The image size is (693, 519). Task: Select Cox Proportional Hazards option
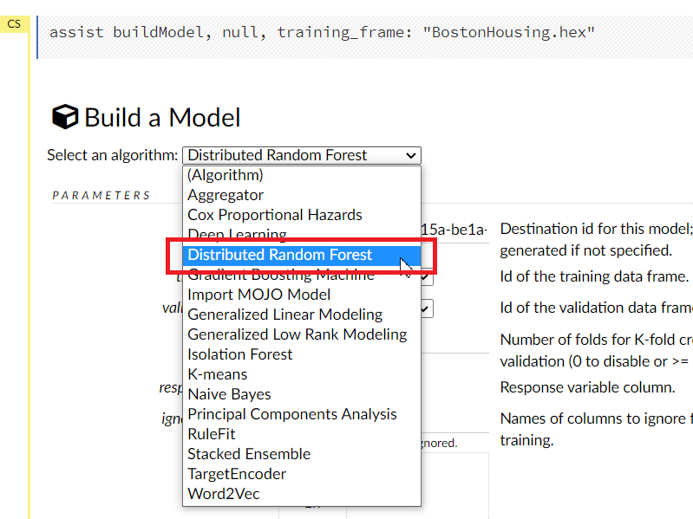click(x=275, y=215)
